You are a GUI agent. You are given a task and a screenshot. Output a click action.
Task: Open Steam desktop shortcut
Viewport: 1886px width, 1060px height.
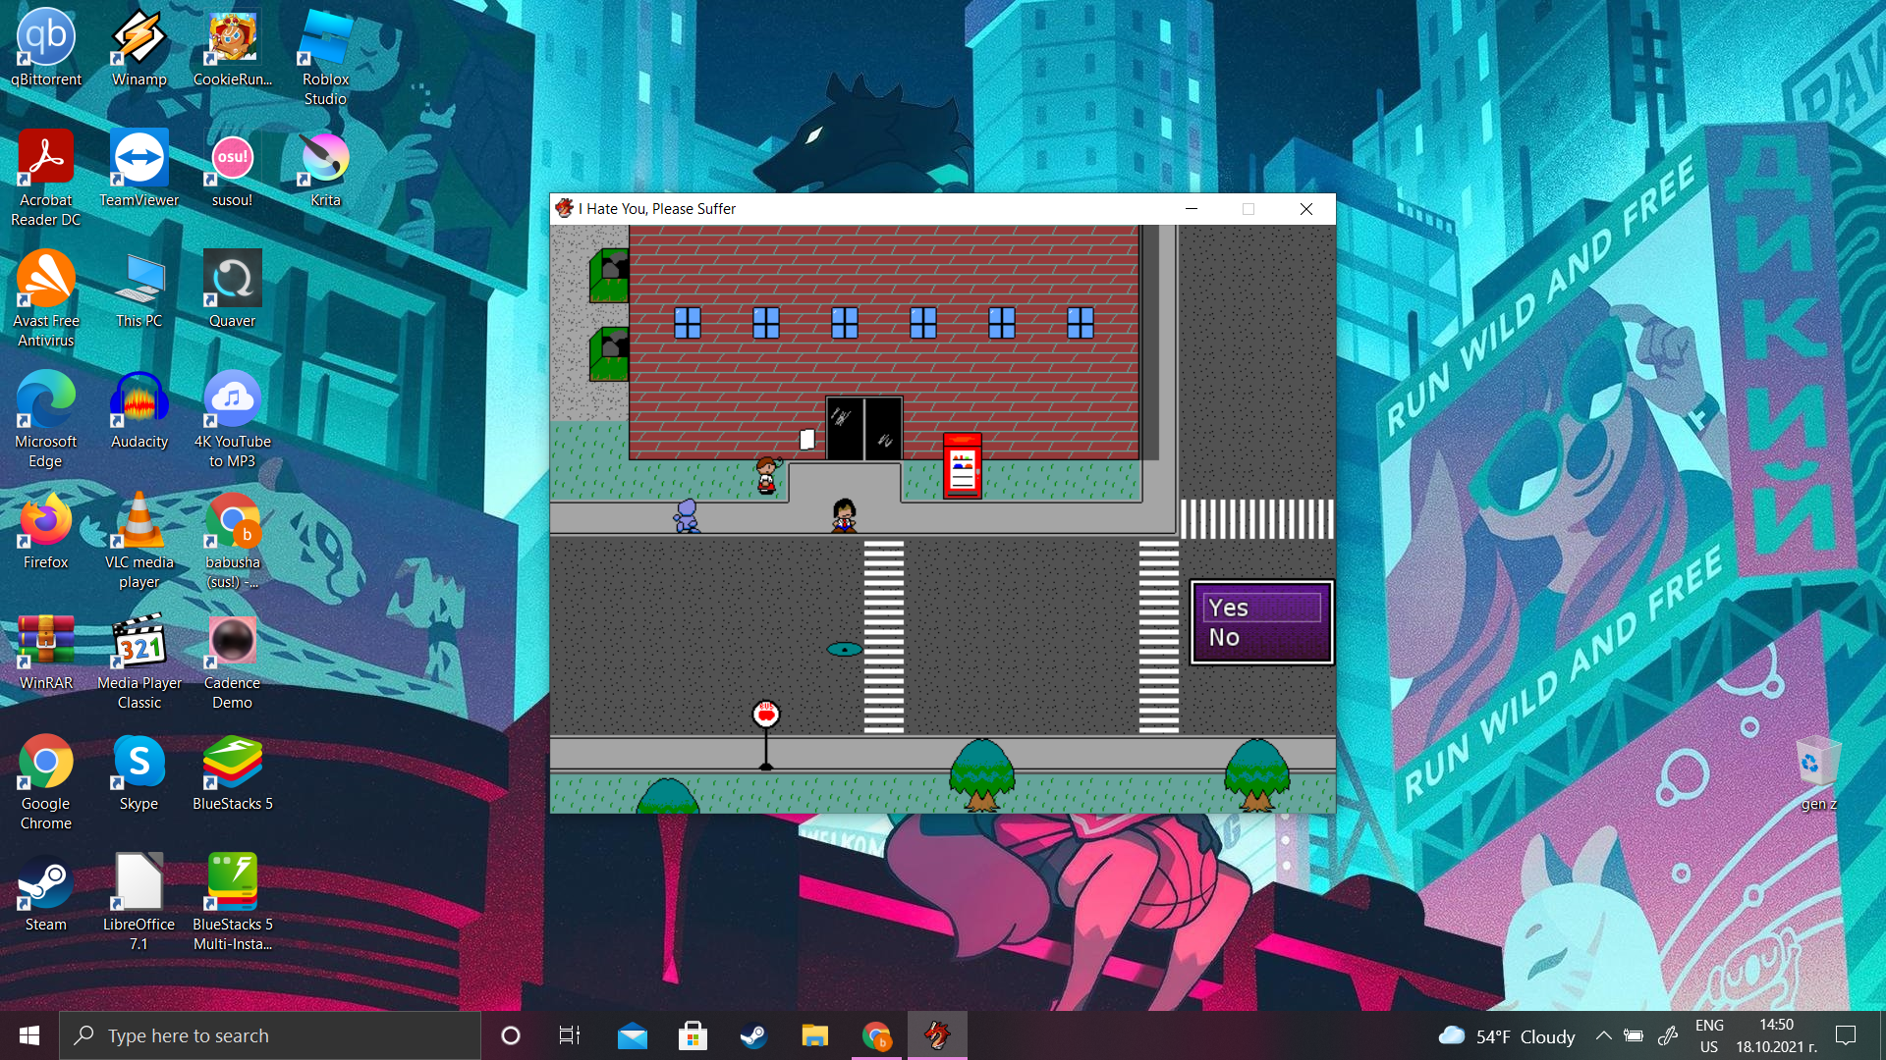pos(46,893)
